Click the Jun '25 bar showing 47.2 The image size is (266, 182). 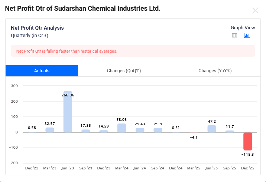tap(212, 129)
